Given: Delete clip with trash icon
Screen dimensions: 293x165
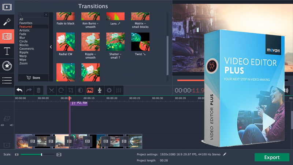Looking at the screenshot, I should [38, 90].
